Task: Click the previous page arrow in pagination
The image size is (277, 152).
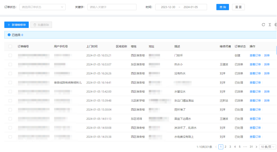Action: coord(216,147)
